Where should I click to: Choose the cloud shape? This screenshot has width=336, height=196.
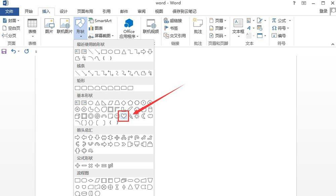(x=150, y=116)
